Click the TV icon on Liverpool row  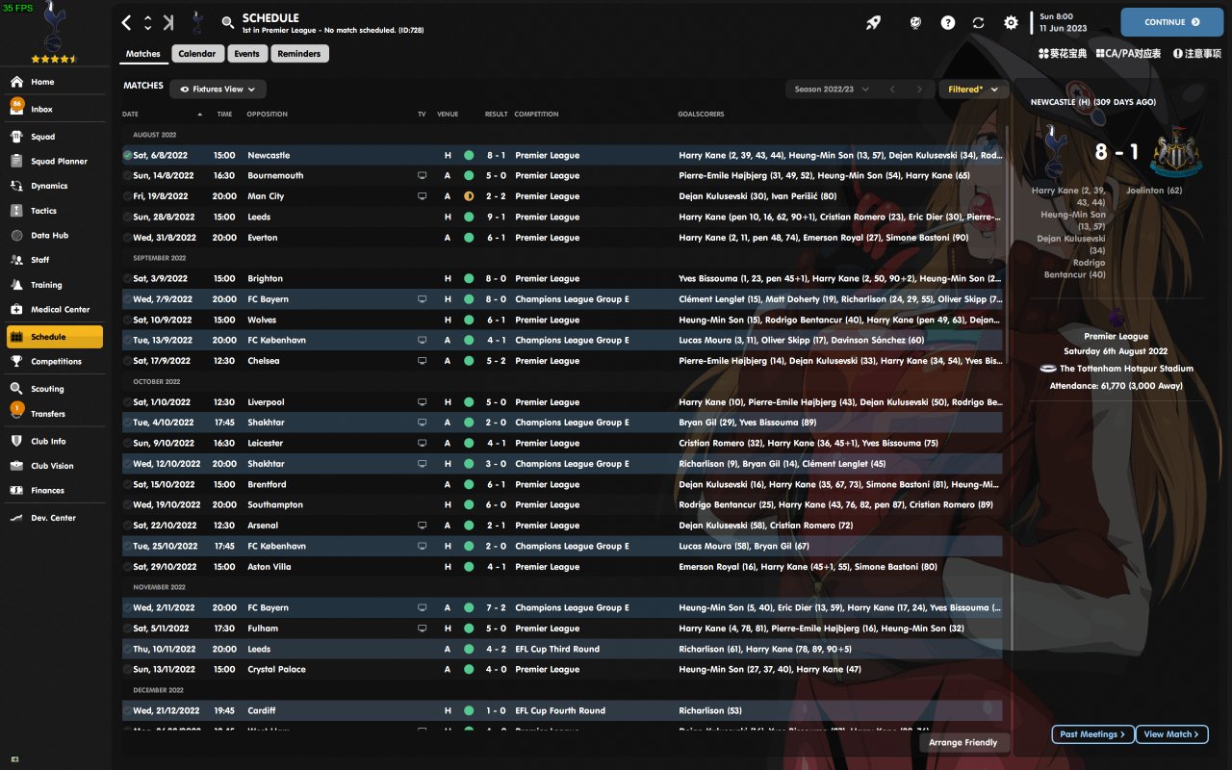[x=422, y=402]
